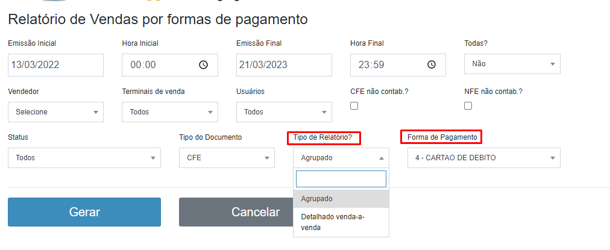Viewport: 610px width, 250px height.
Task: Collapse the Tipo de Relatório dropdown
Action: 341,158
